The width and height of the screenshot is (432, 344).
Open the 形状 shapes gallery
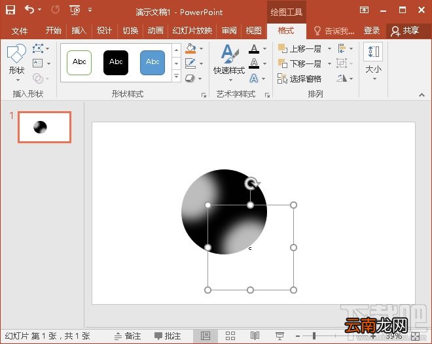pyautogui.click(x=16, y=63)
